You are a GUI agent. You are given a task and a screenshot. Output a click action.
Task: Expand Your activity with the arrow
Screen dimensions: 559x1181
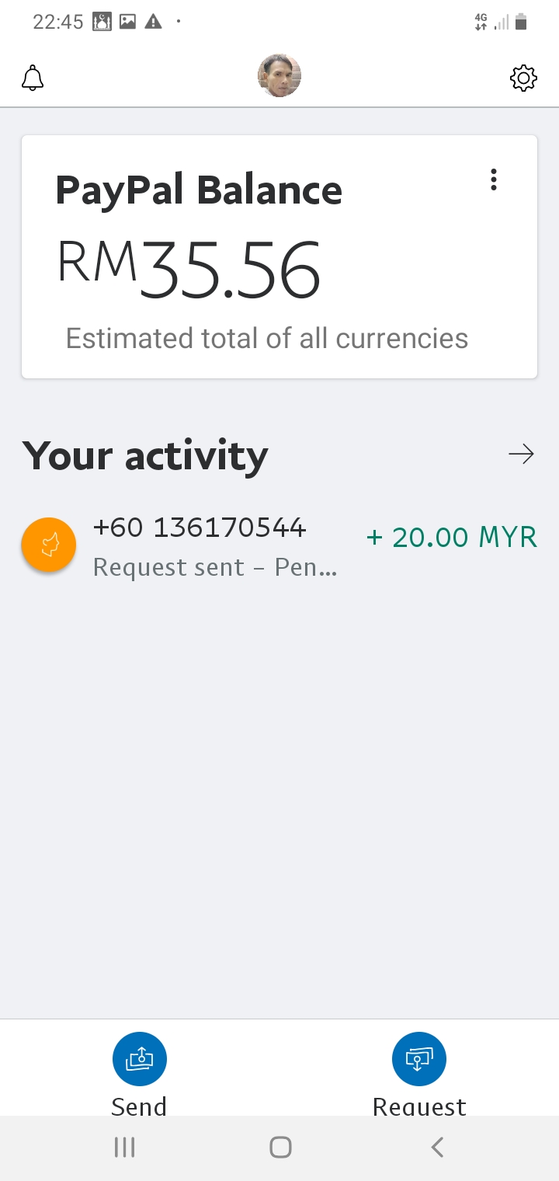click(x=521, y=455)
